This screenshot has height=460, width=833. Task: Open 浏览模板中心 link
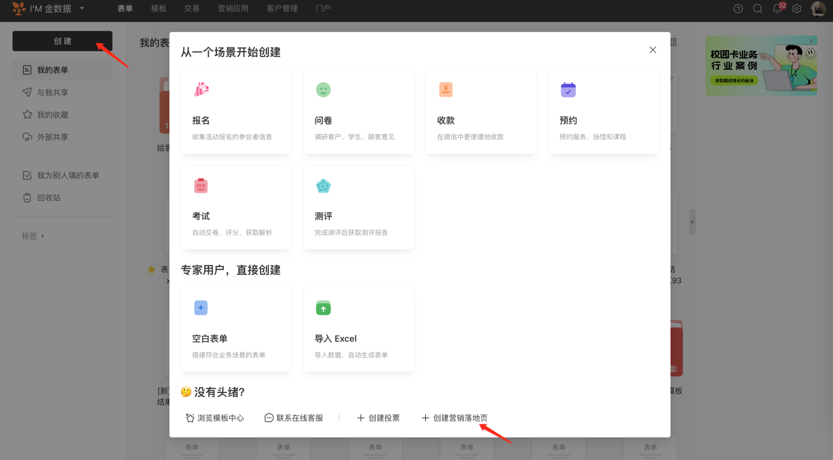click(215, 418)
